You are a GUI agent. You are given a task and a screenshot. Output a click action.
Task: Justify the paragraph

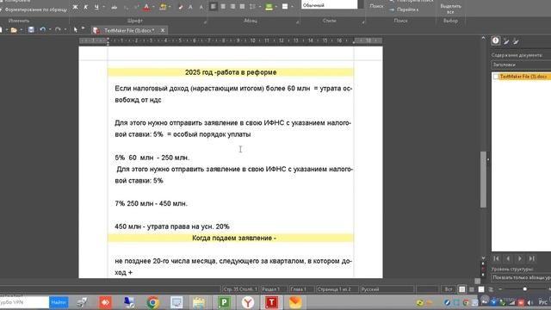[242, 6]
